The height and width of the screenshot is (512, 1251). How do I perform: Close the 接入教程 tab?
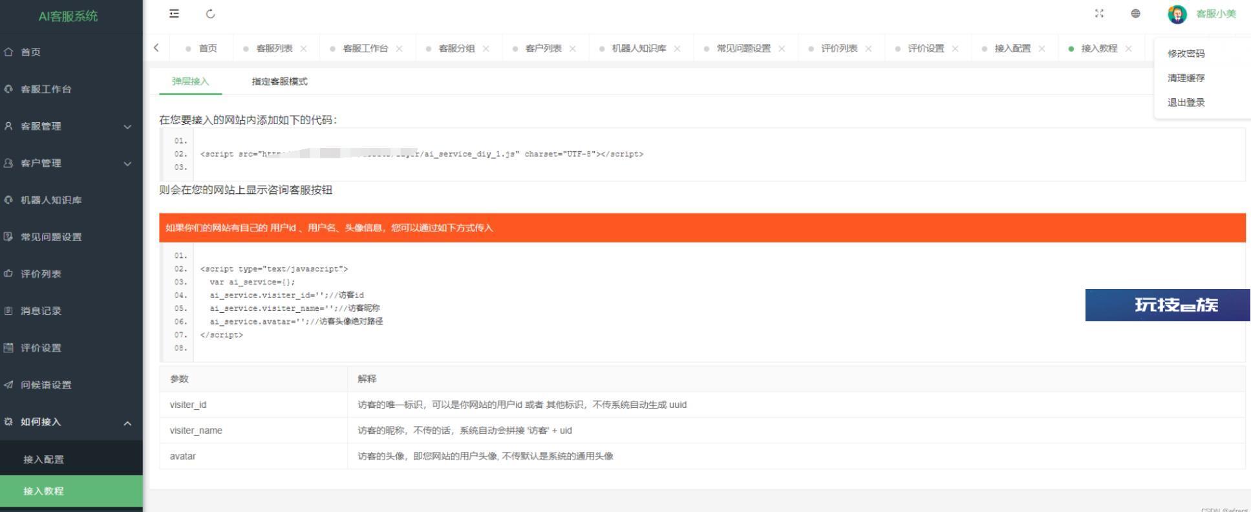click(1129, 48)
